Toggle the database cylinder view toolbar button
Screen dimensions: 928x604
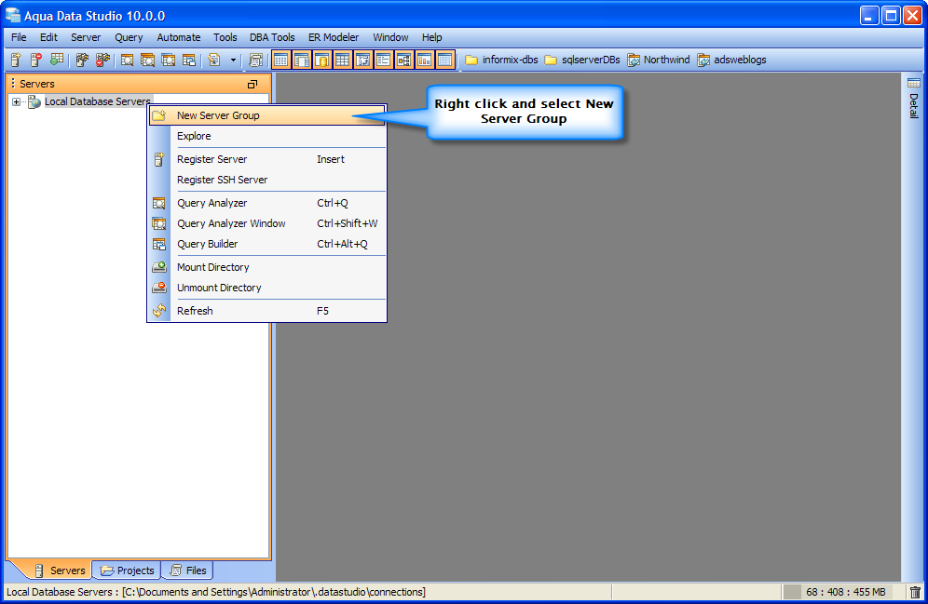pos(322,60)
